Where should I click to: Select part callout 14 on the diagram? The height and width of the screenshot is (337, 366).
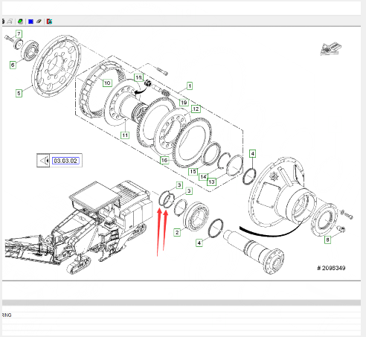(x=203, y=177)
